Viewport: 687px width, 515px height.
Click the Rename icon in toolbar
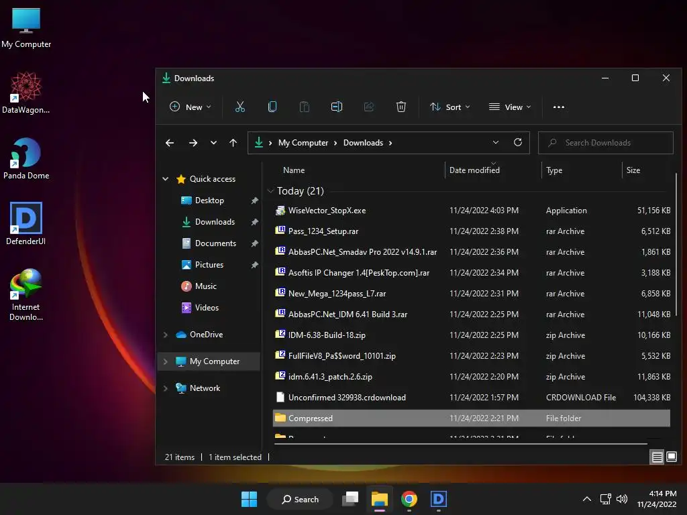point(337,107)
